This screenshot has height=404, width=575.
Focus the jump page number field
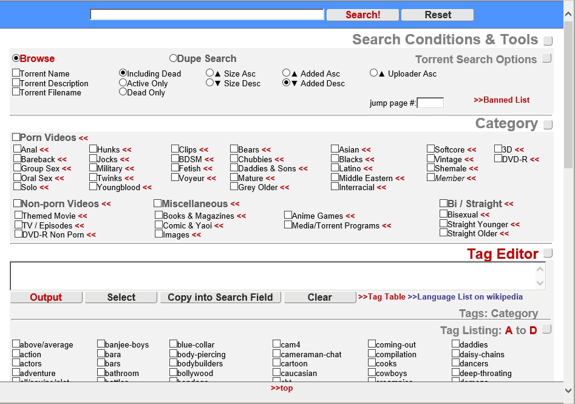(430, 103)
